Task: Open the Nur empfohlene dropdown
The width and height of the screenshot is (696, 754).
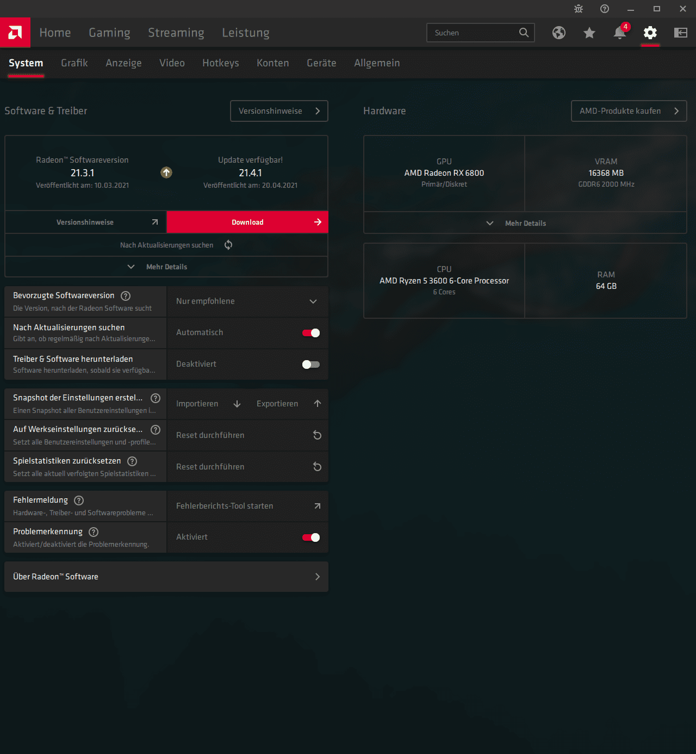Action: point(247,301)
